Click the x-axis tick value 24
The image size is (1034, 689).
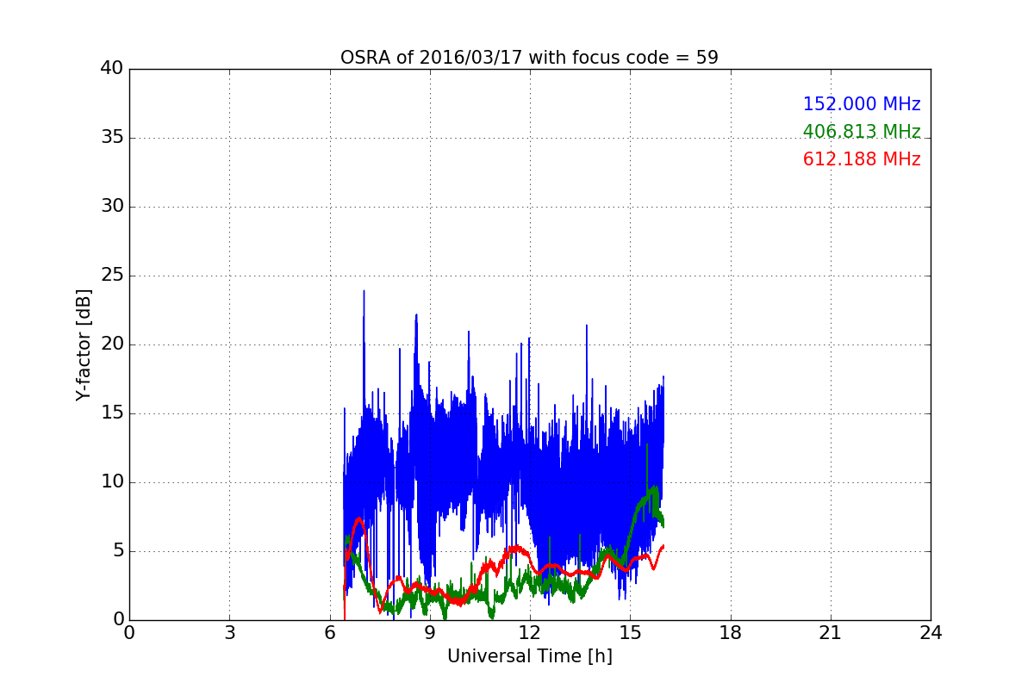click(931, 632)
